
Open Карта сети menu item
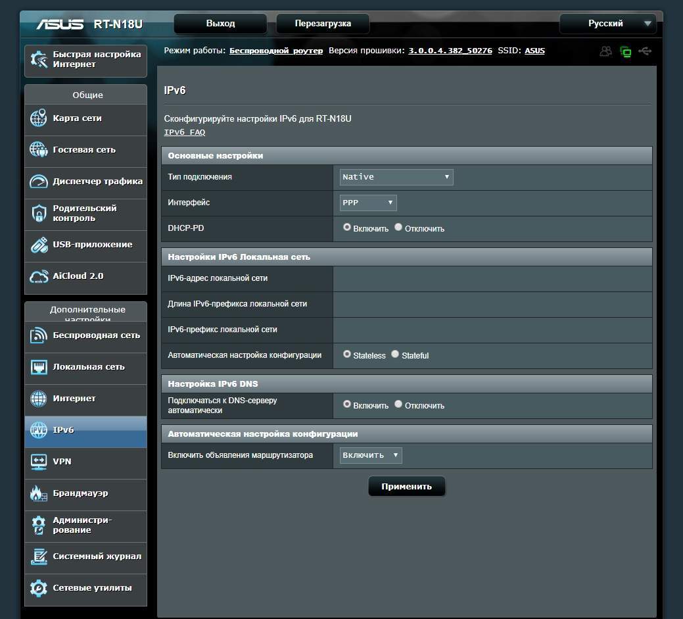coord(86,118)
